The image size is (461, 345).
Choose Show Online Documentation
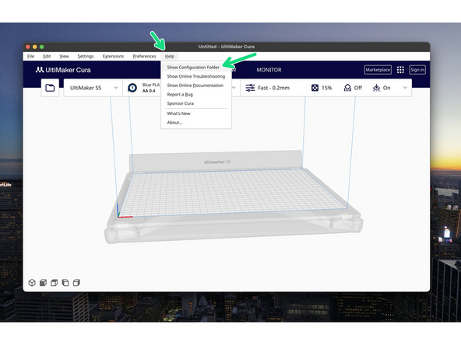pos(196,85)
